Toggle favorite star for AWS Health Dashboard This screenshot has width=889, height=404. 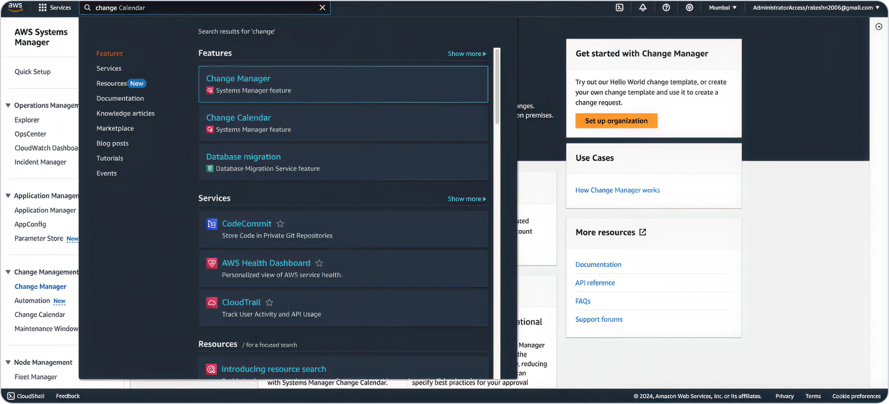point(319,263)
